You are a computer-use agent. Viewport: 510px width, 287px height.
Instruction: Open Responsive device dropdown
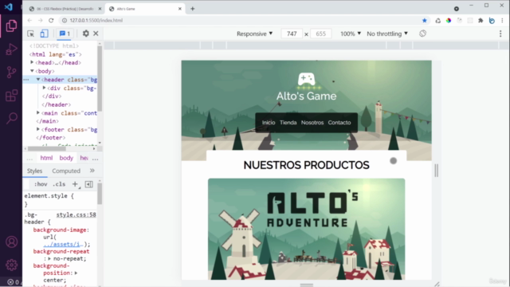coord(255,33)
